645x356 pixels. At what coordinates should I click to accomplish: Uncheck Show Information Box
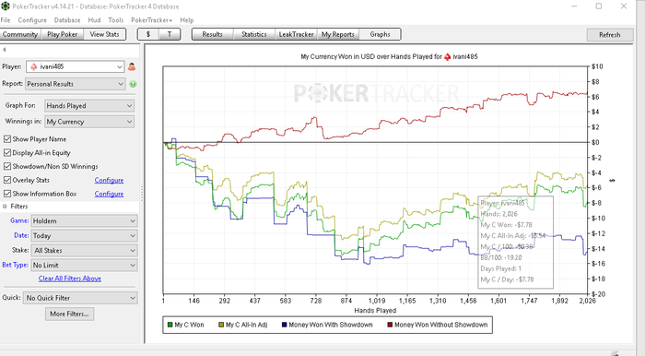tap(7, 194)
